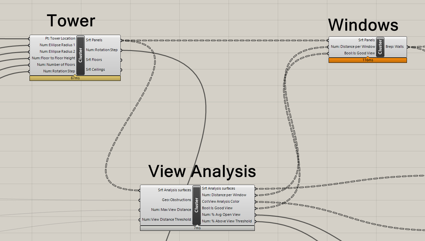Click the Tower cluster's dark Cluster bar
The height and width of the screenshot is (241, 425).
click(x=80, y=55)
